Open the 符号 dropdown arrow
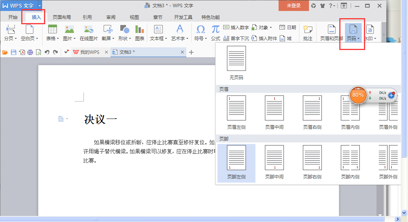 pyautogui.click(x=206, y=38)
